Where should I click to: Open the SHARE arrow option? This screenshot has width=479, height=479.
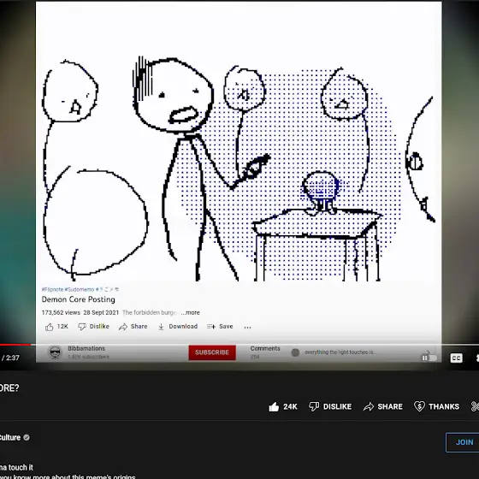pyautogui.click(x=369, y=406)
